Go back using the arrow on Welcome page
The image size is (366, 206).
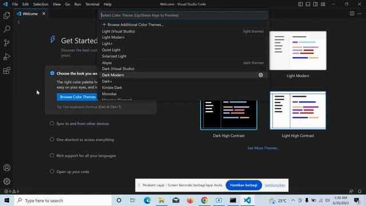pos(19,22)
